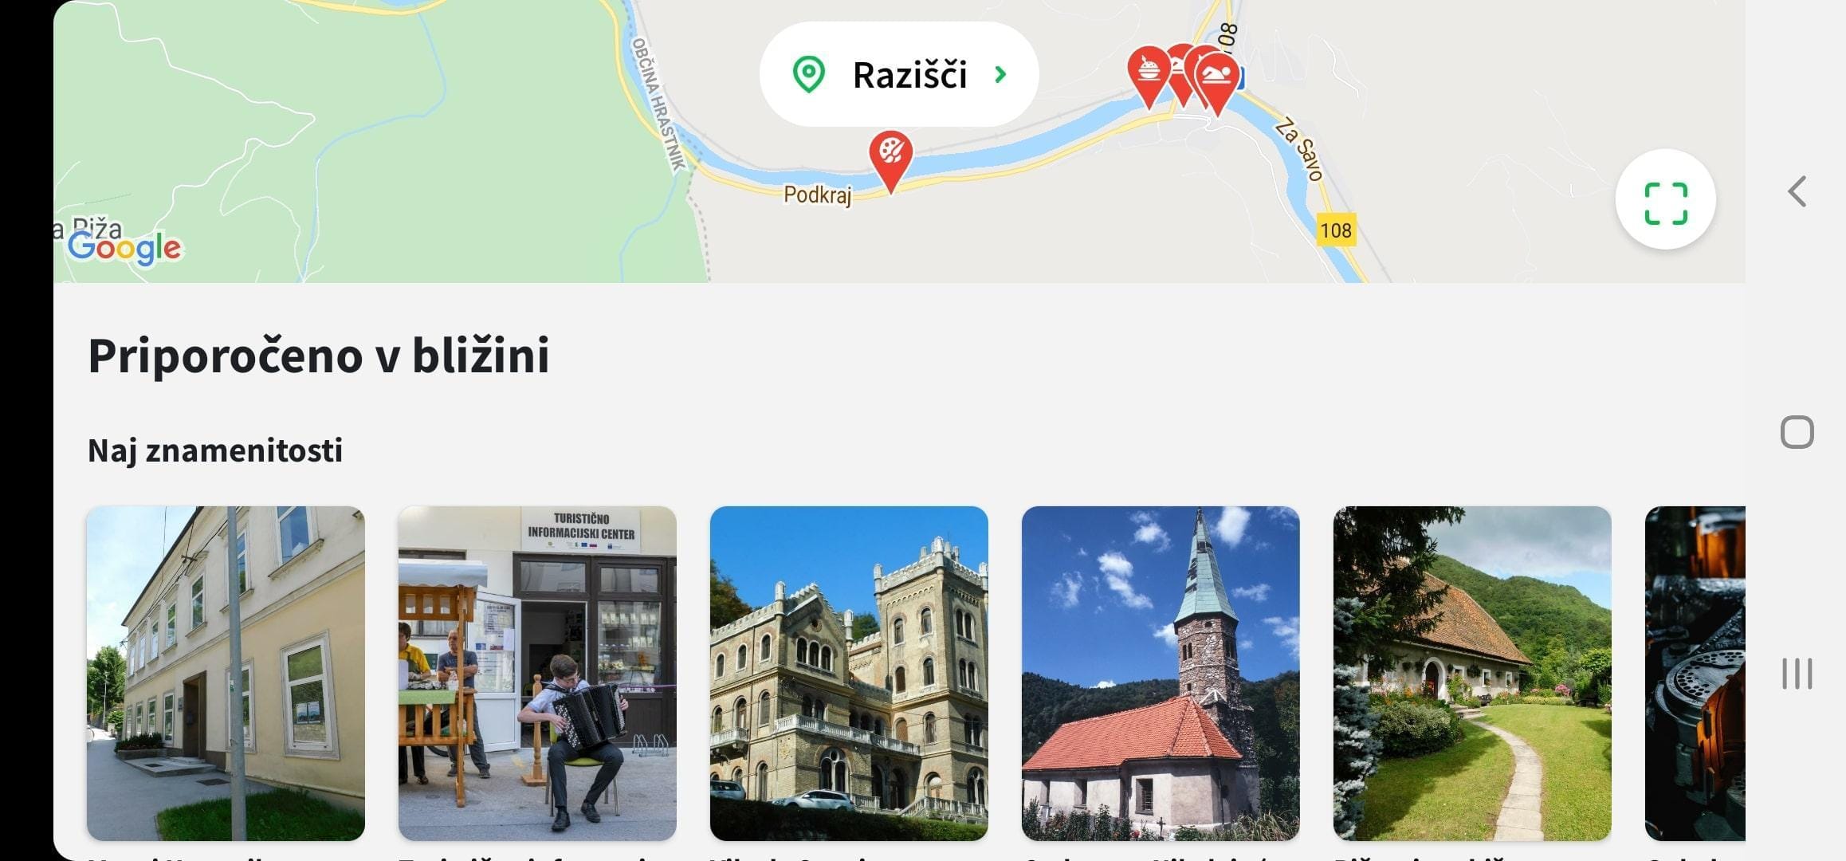Image resolution: width=1846 pixels, height=861 pixels.
Task: Tap the Android back arrow
Action: tap(1797, 191)
